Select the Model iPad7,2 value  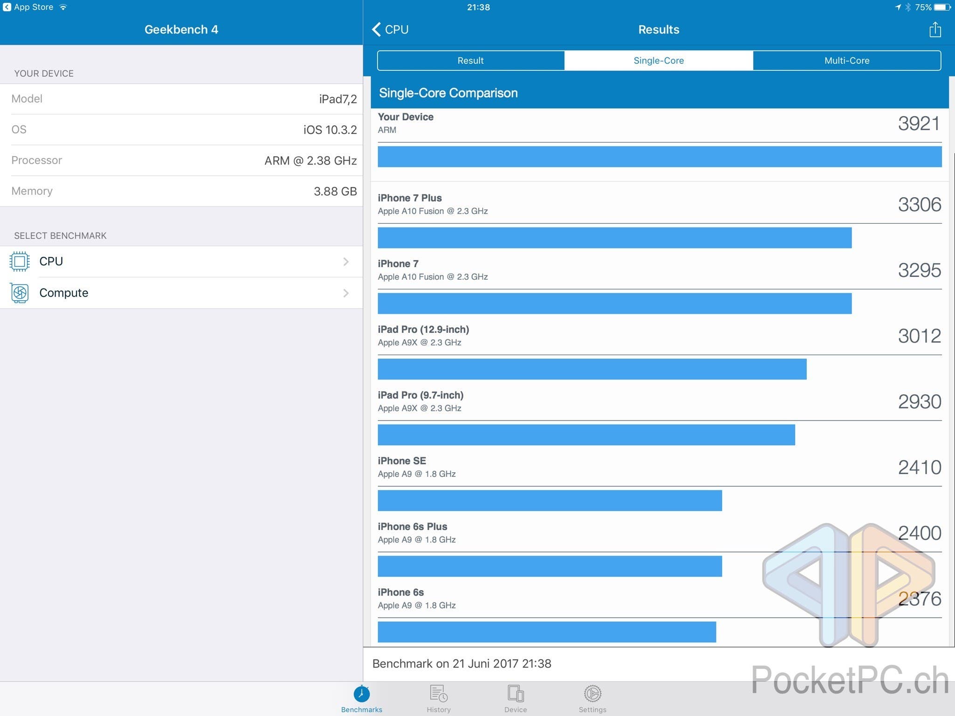338,99
